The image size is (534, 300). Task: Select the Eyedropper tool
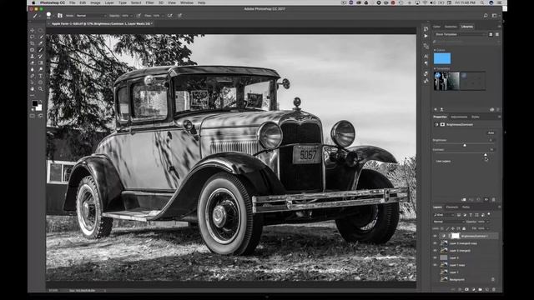pyautogui.click(x=41, y=43)
